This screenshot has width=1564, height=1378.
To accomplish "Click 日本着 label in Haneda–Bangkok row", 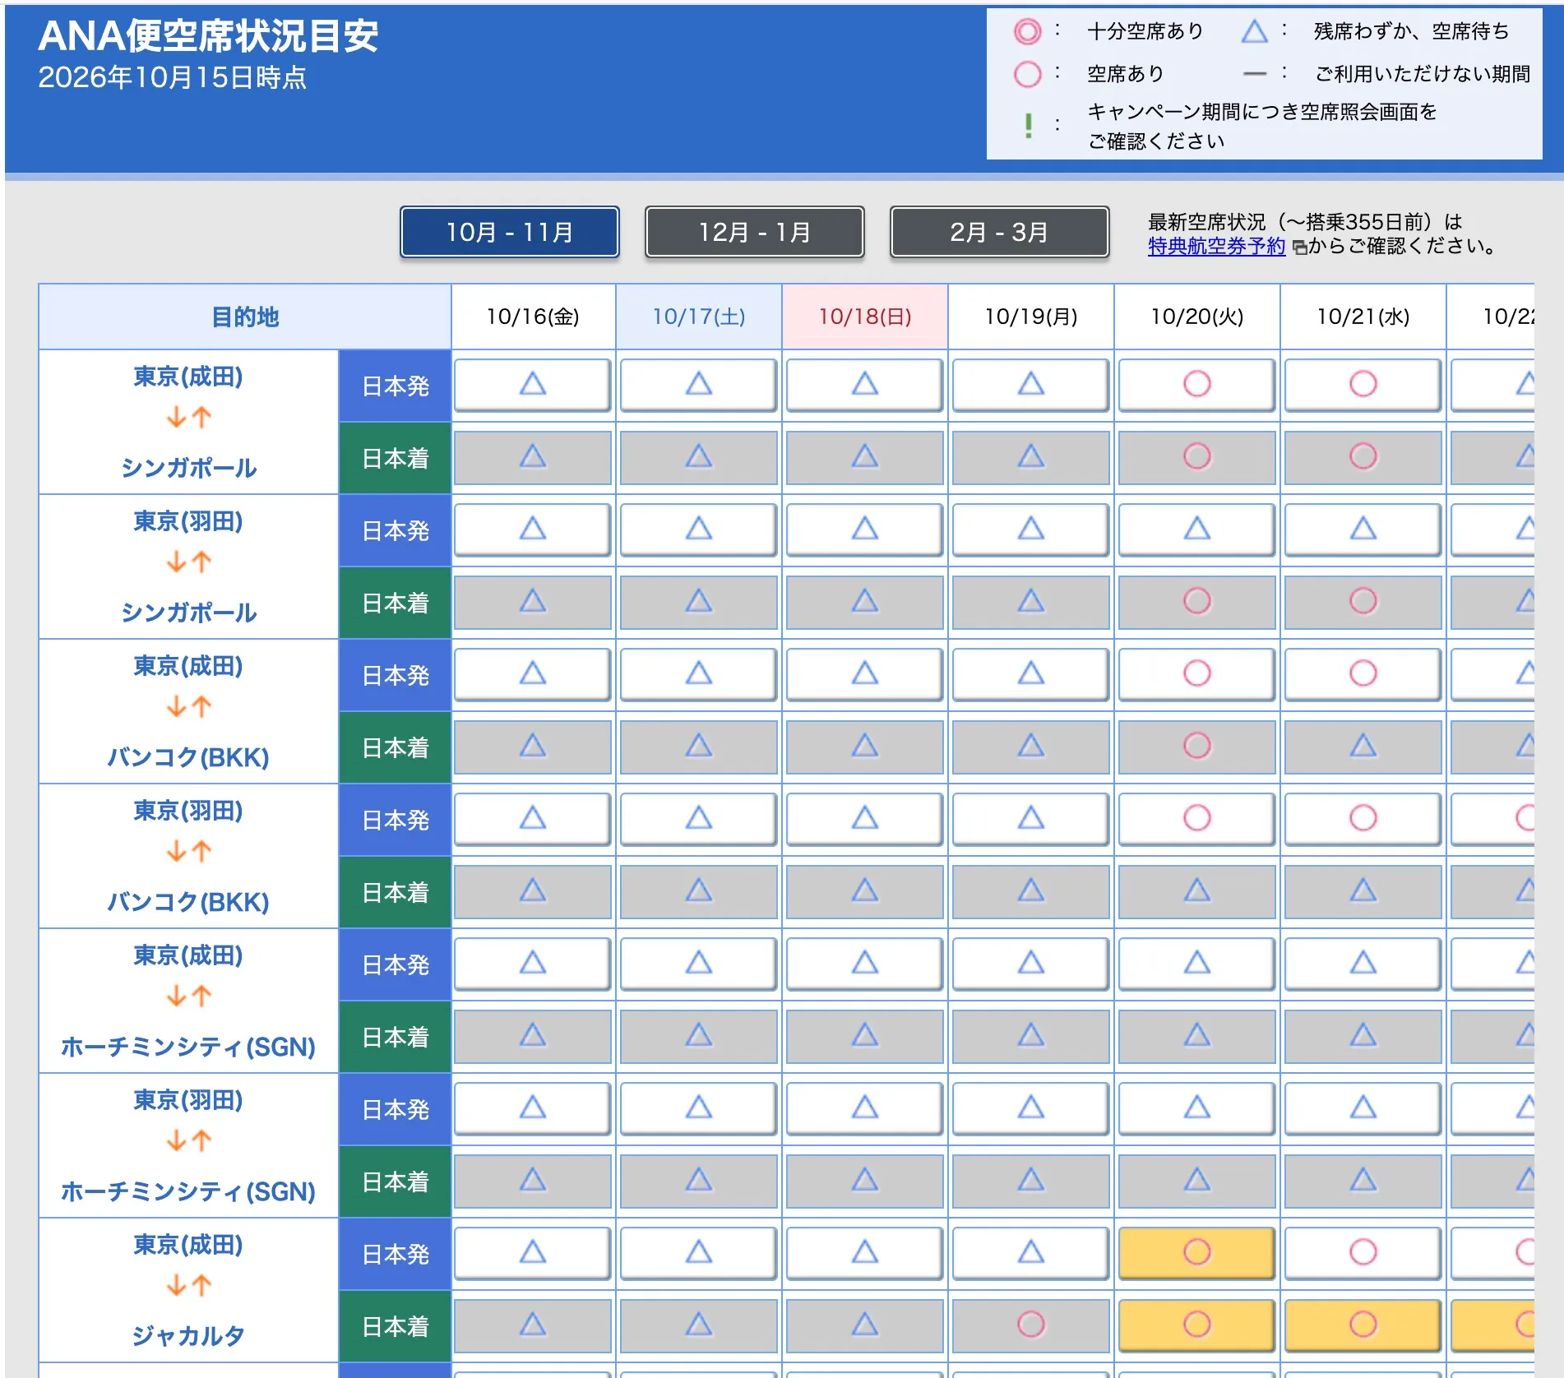I will click(x=396, y=892).
